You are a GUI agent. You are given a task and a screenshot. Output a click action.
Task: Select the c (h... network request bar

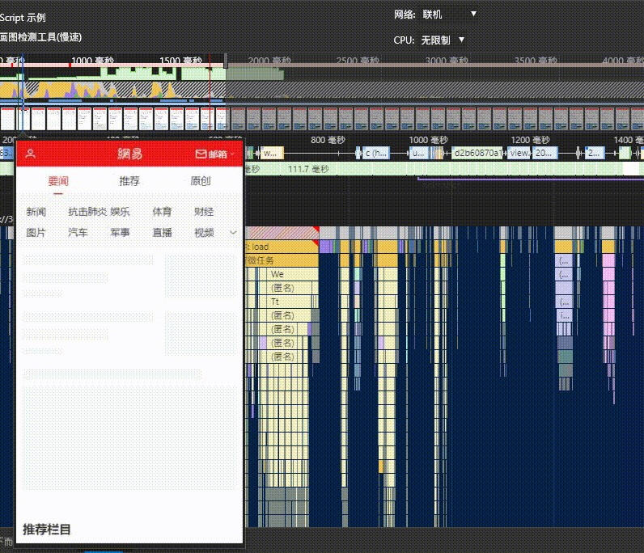click(x=376, y=153)
